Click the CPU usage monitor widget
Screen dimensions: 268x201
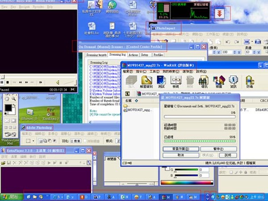coord(183,11)
